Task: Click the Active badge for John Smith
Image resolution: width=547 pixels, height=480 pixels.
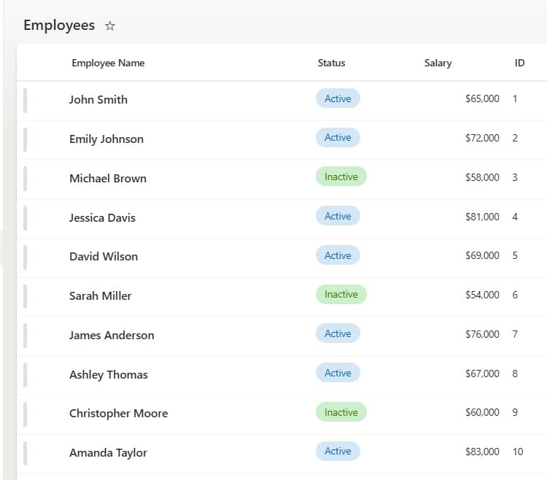Action: tap(338, 98)
